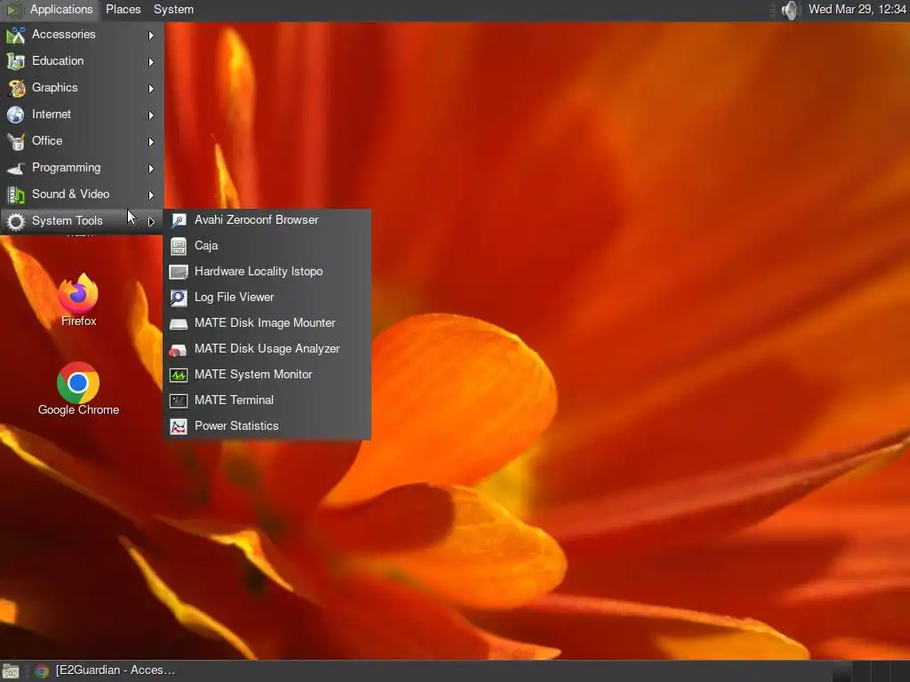This screenshot has height=682, width=910.
Task: Open Log File Viewer magnifier icon
Action: (x=178, y=297)
